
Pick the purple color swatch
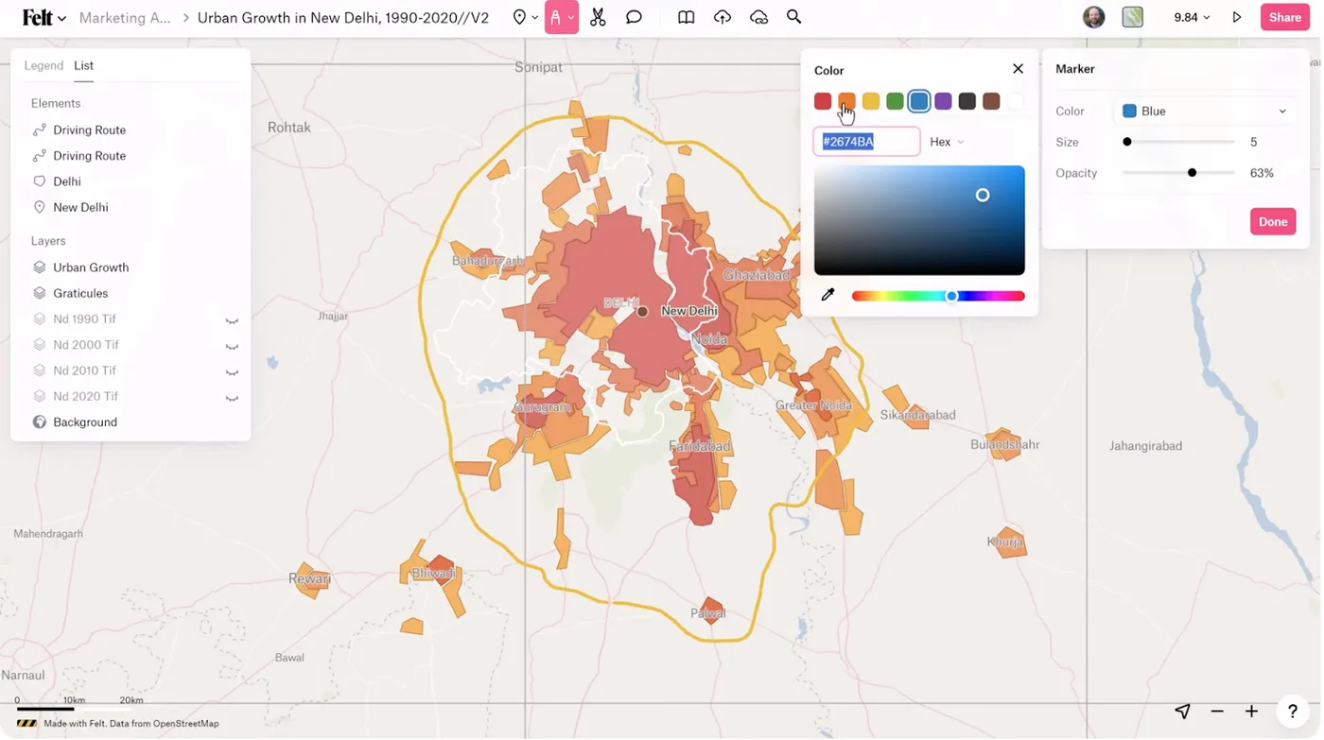[943, 101]
